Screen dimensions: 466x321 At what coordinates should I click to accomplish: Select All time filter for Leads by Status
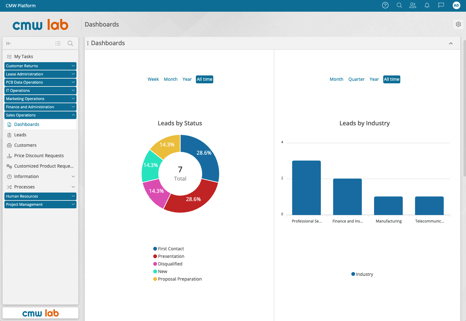[205, 79]
